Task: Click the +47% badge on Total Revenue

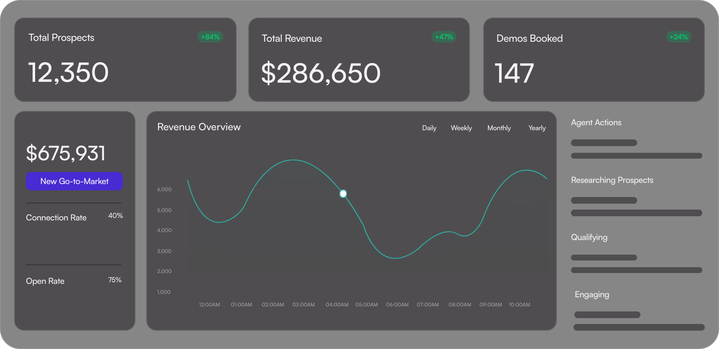Action: (x=444, y=37)
